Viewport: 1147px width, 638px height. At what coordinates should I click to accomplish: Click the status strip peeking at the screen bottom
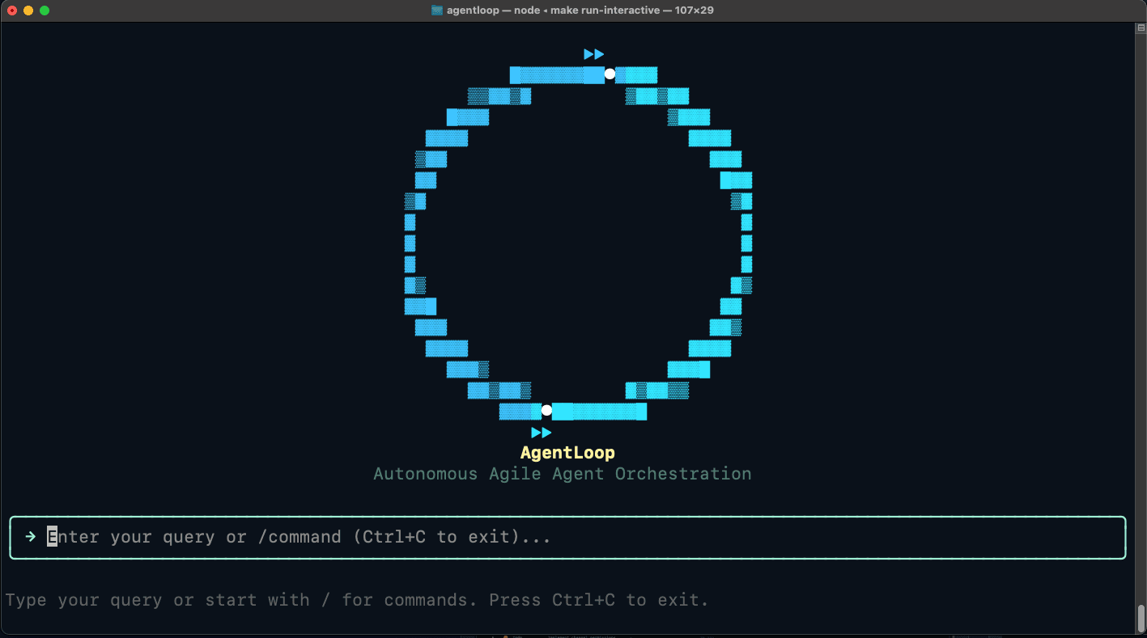click(567, 636)
